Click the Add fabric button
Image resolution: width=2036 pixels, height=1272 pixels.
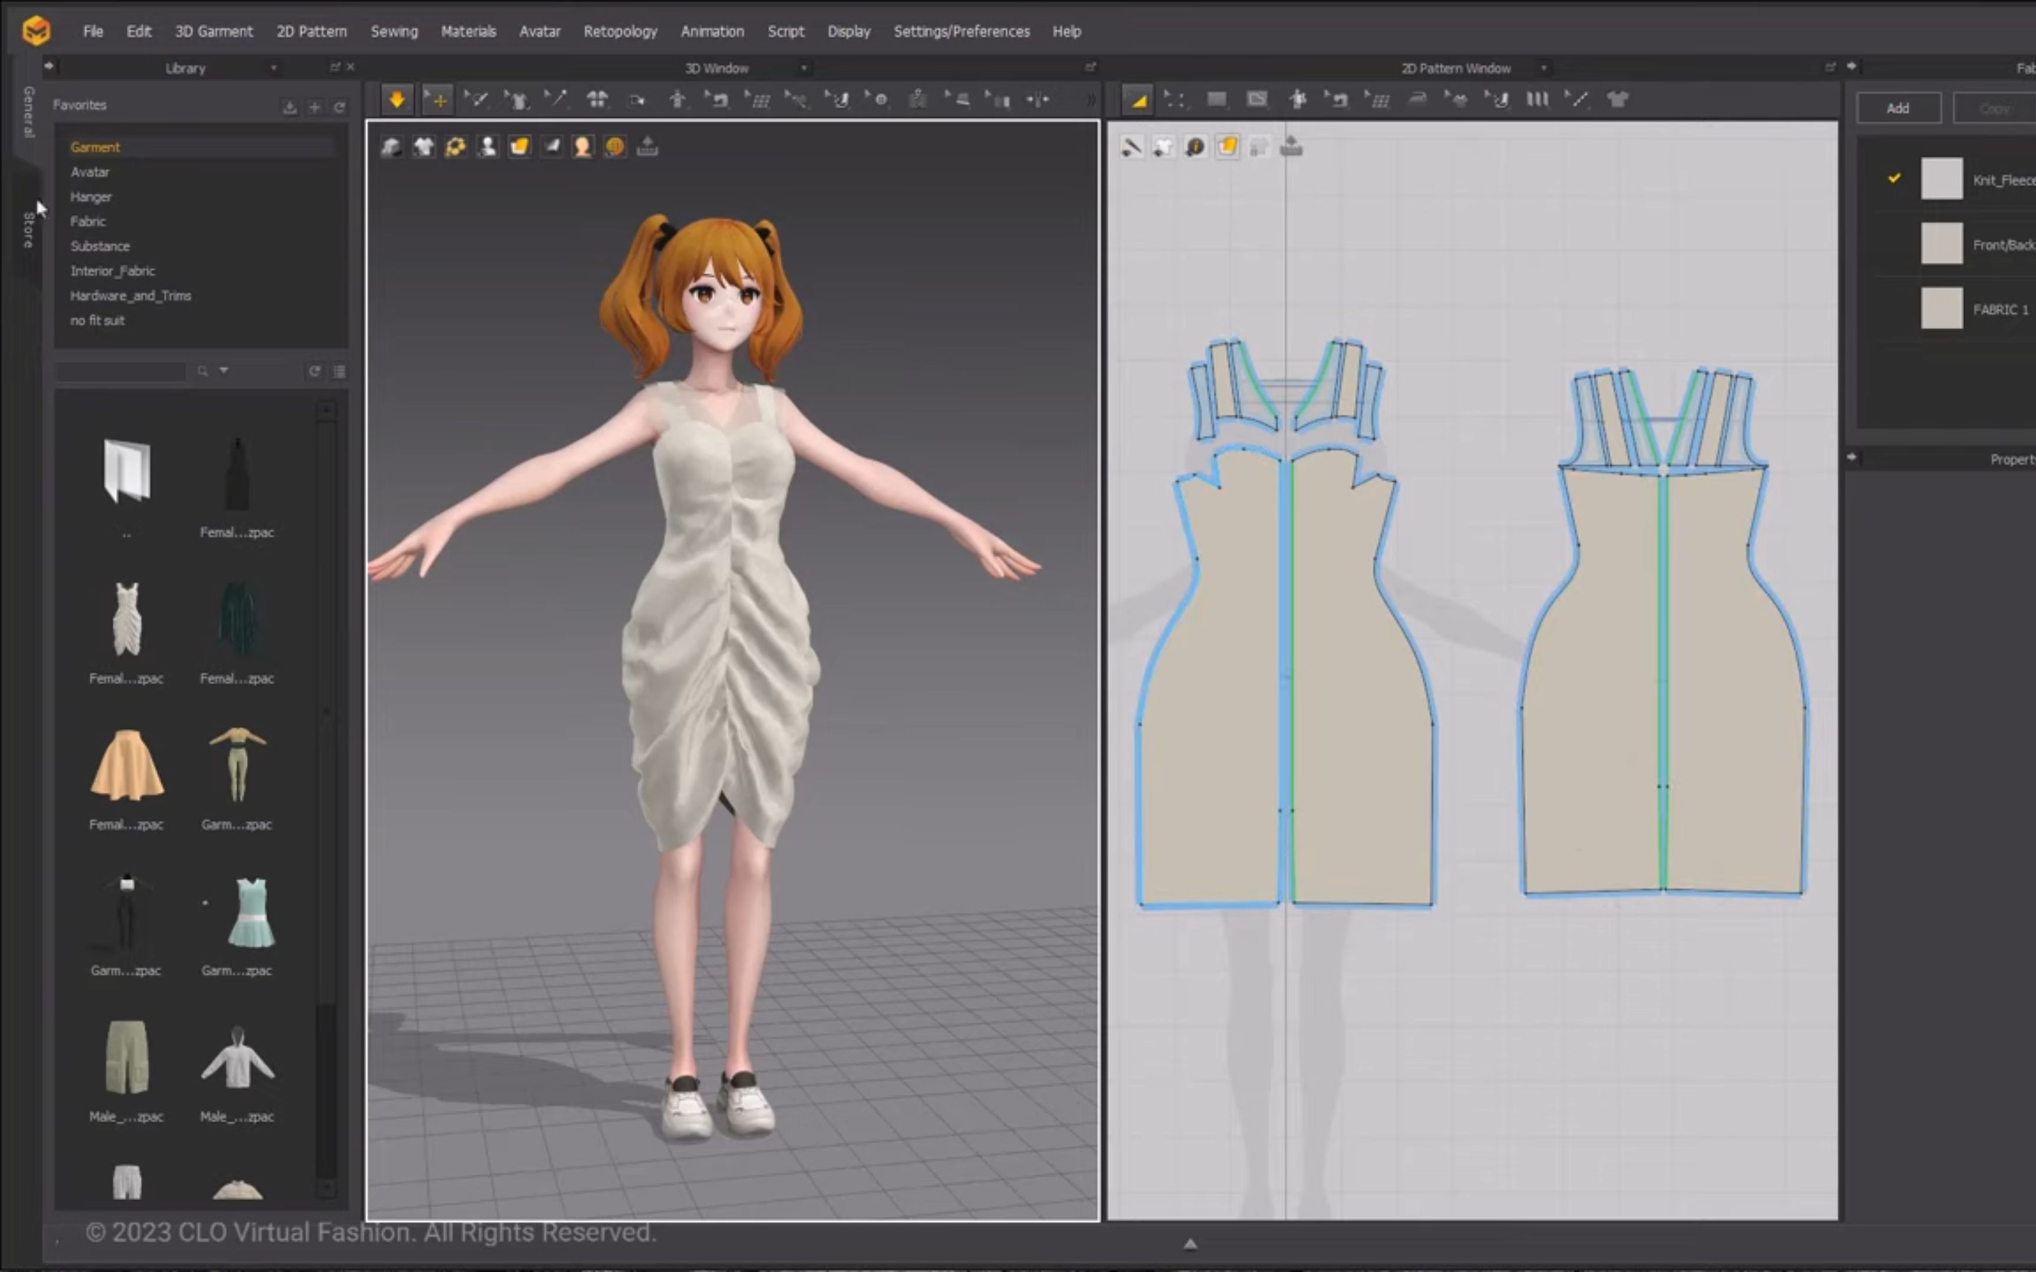[1898, 108]
